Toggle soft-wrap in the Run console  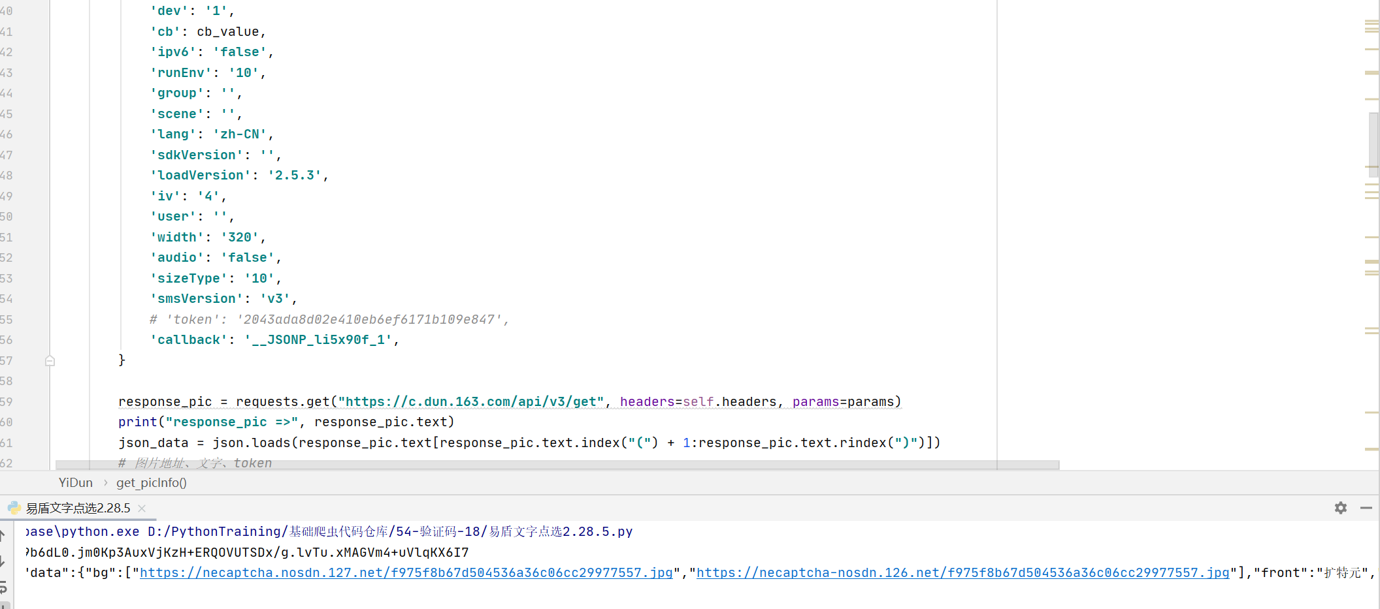(x=3, y=587)
